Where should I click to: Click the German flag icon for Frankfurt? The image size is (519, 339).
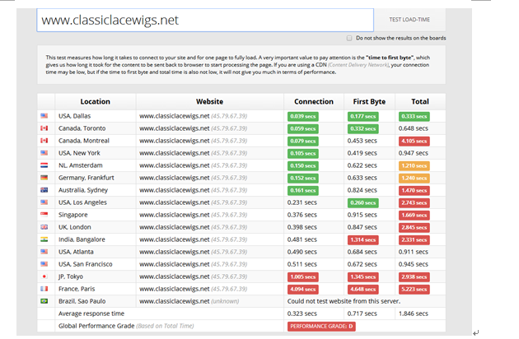click(44, 178)
